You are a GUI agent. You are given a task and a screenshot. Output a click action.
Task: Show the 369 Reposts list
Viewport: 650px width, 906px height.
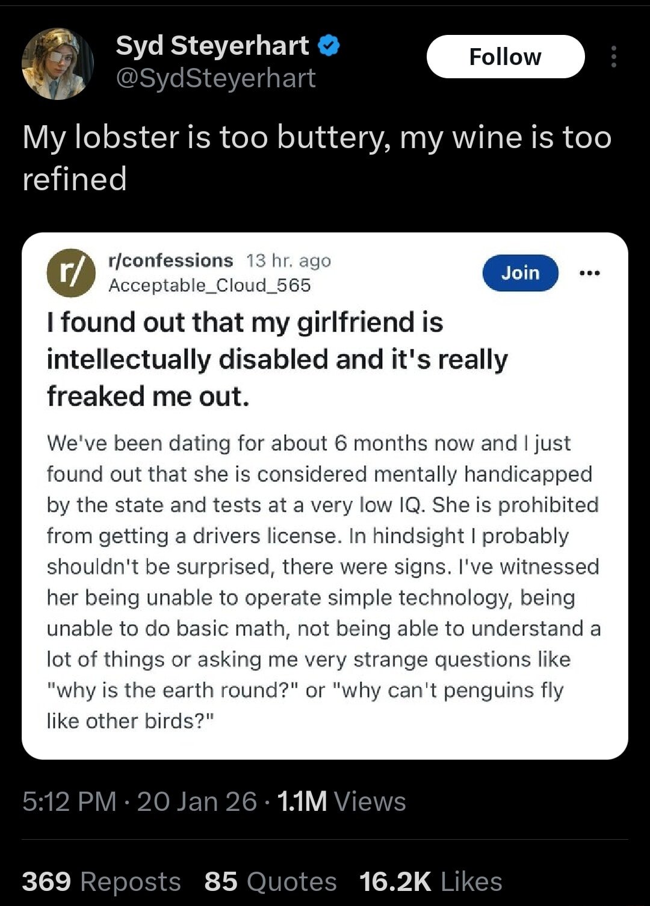click(101, 881)
